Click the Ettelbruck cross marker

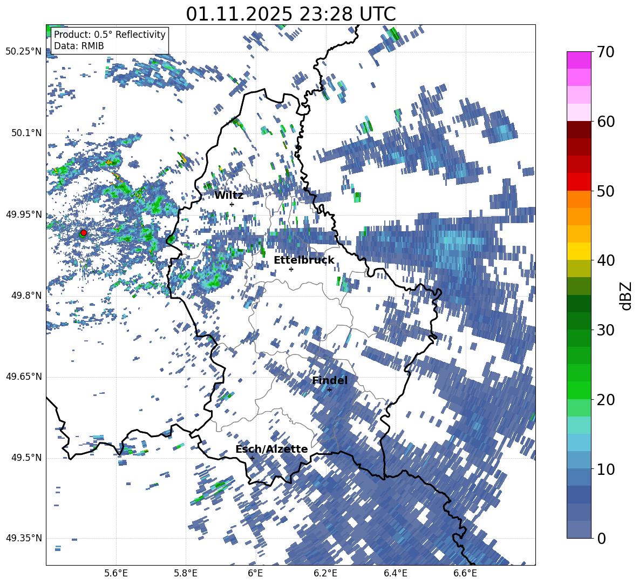(291, 269)
